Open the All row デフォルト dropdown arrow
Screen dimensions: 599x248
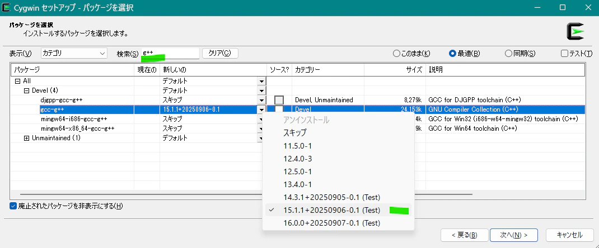pos(261,81)
